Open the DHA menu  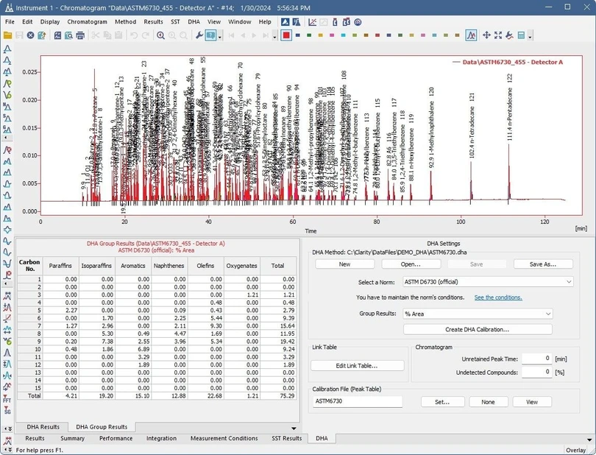point(192,22)
